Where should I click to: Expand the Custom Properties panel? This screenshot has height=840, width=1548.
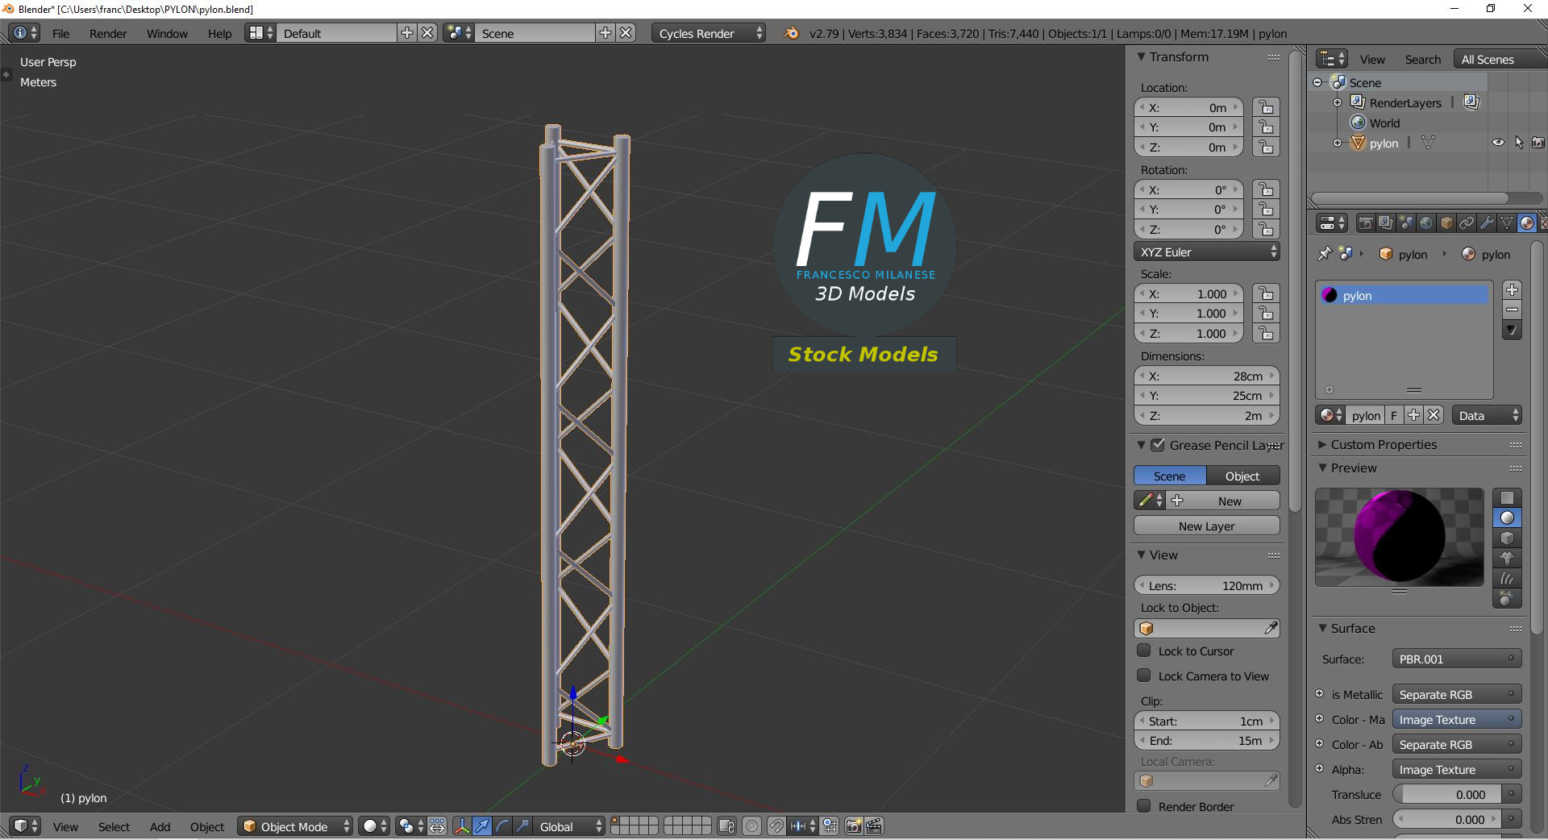(1322, 444)
